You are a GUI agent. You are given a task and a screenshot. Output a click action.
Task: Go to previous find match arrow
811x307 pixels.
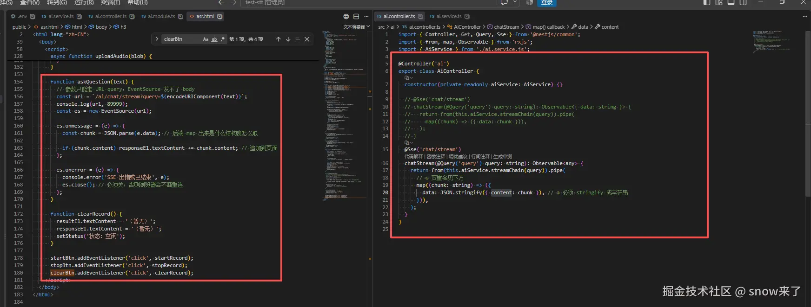(x=278, y=39)
